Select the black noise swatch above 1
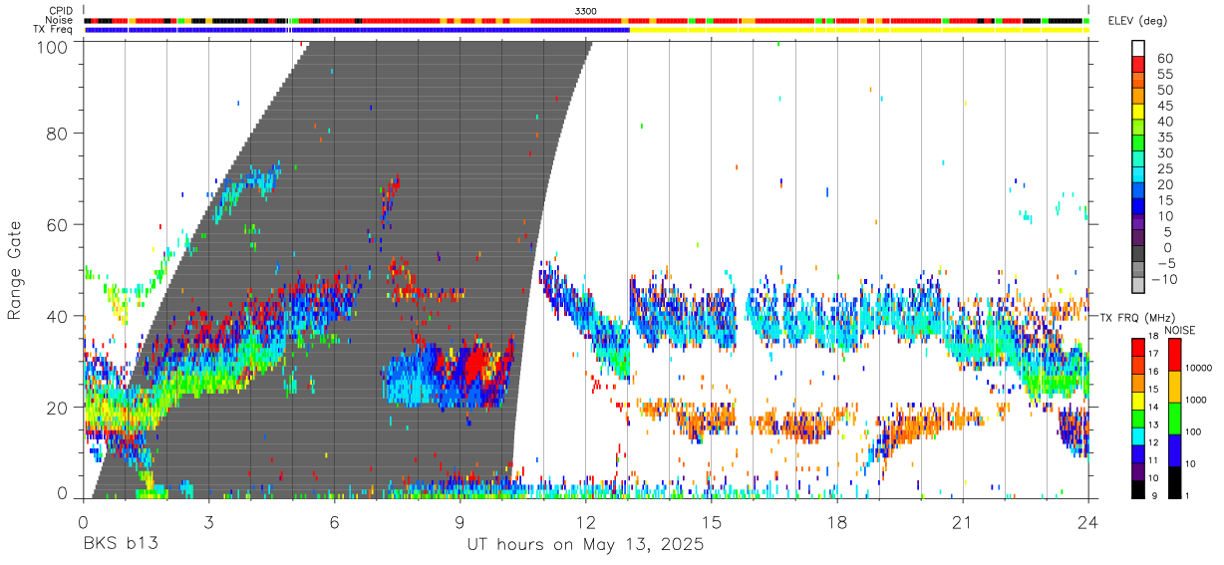This screenshot has width=1224, height=565. point(1174,482)
